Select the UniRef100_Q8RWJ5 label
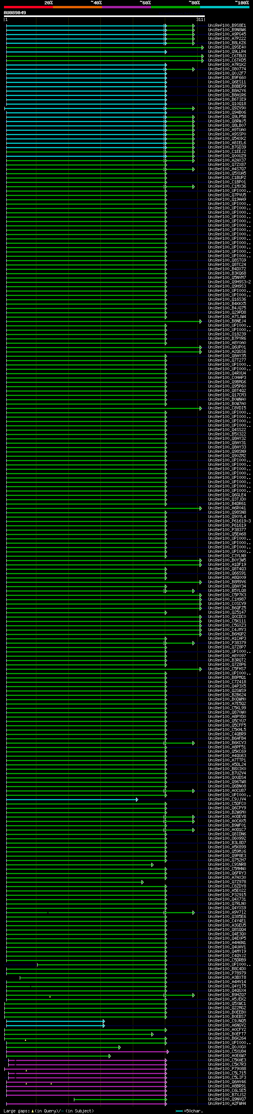This screenshot has height=1114, width=253. click(x=227, y=121)
